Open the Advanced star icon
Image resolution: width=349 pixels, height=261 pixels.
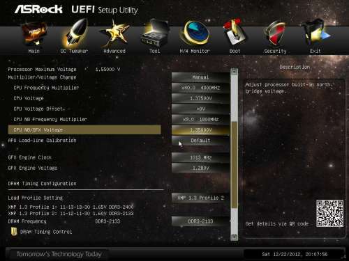114,33
